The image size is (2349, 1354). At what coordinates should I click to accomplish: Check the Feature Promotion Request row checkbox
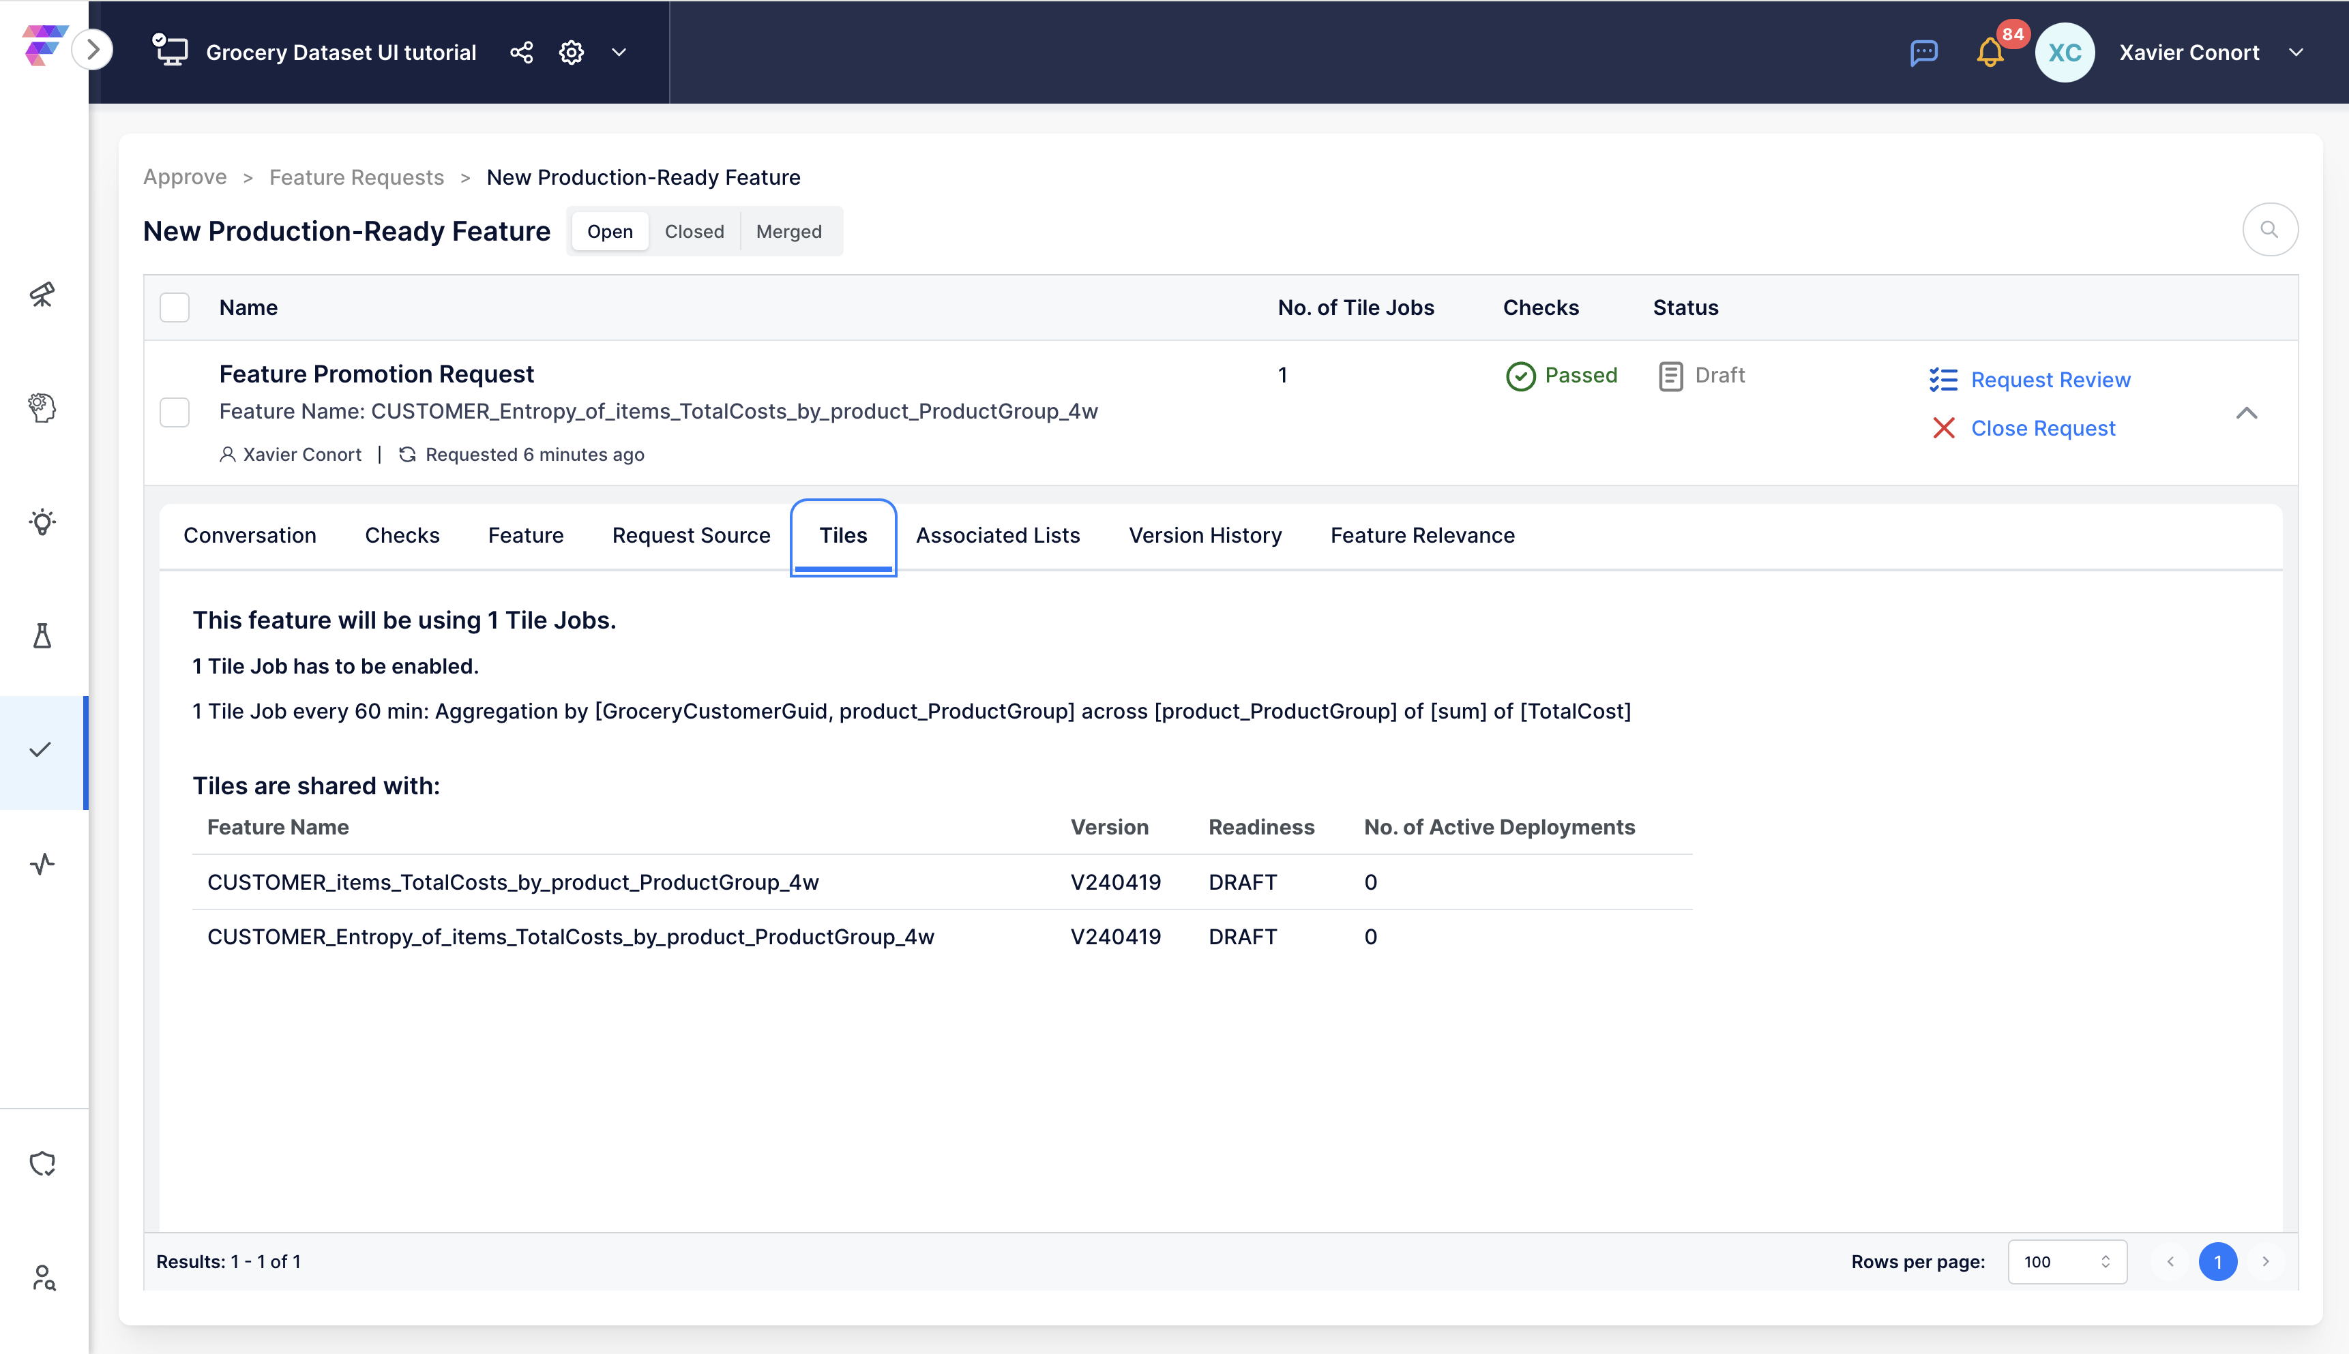coord(175,412)
